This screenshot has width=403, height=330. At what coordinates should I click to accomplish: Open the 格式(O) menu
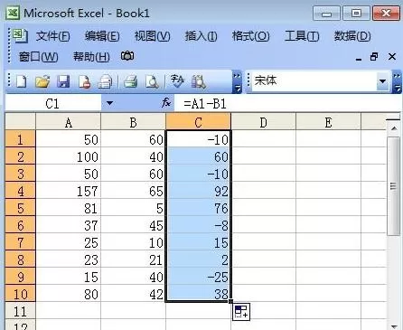point(250,36)
